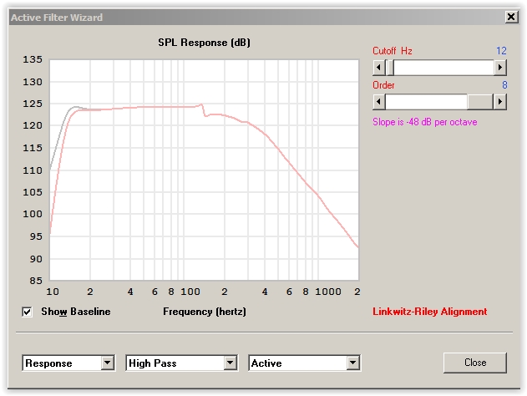This screenshot has height=396, width=527.
Task: Click the Order label
Action: 383,85
